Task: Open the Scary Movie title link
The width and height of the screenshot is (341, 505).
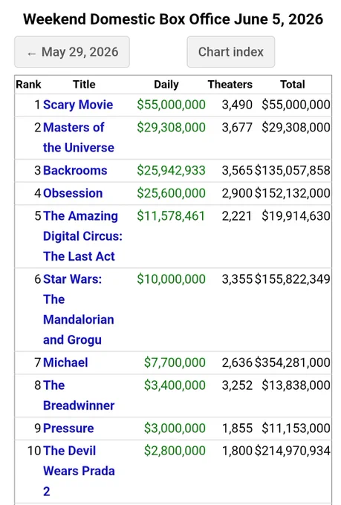Action: [78, 105]
